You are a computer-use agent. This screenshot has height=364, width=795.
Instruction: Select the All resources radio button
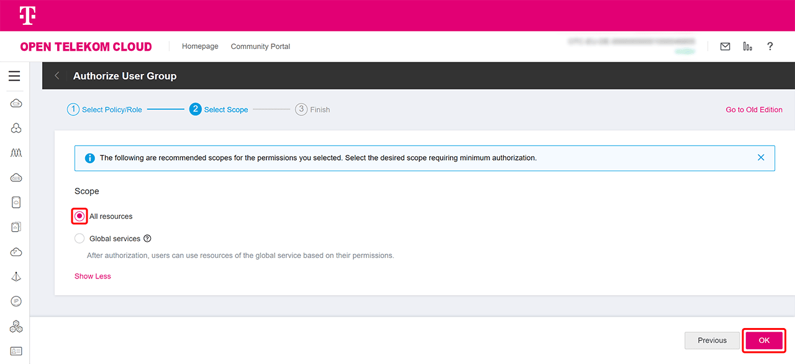tap(79, 216)
